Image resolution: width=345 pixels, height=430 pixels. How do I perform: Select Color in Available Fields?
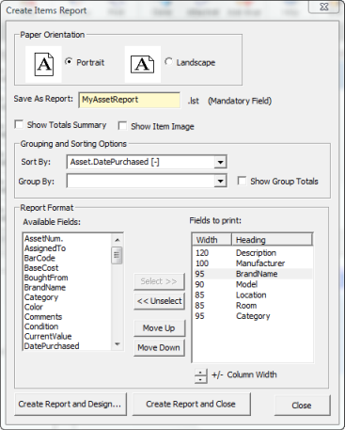pos(68,307)
